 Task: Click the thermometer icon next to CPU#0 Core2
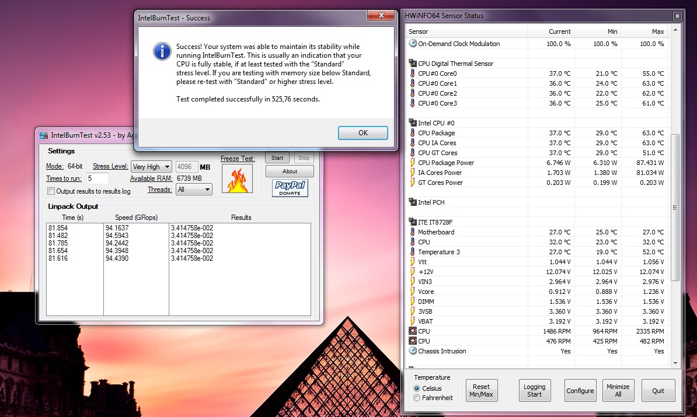point(413,93)
